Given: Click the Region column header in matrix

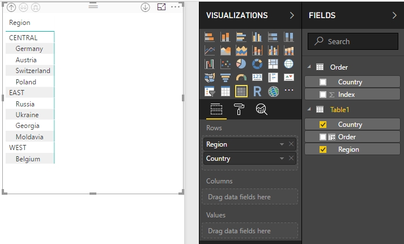Looking at the screenshot, I should 20,23.
